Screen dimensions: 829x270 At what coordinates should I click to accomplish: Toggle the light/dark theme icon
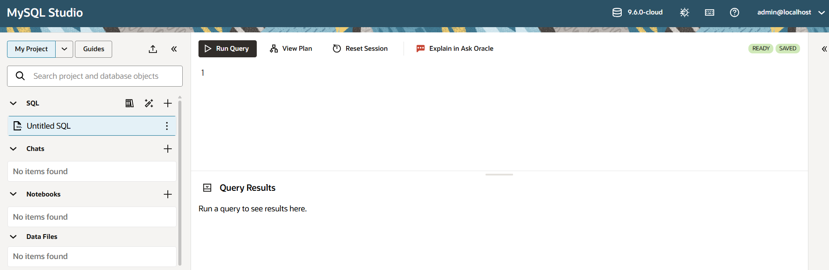pos(684,13)
